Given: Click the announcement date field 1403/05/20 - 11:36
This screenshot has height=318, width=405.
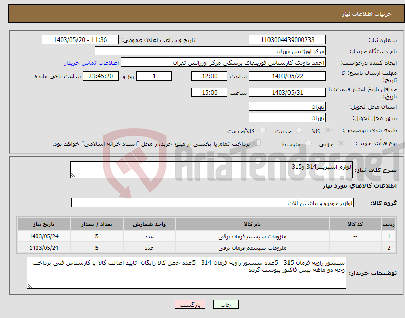Looking at the screenshot, I should (80, 40).
